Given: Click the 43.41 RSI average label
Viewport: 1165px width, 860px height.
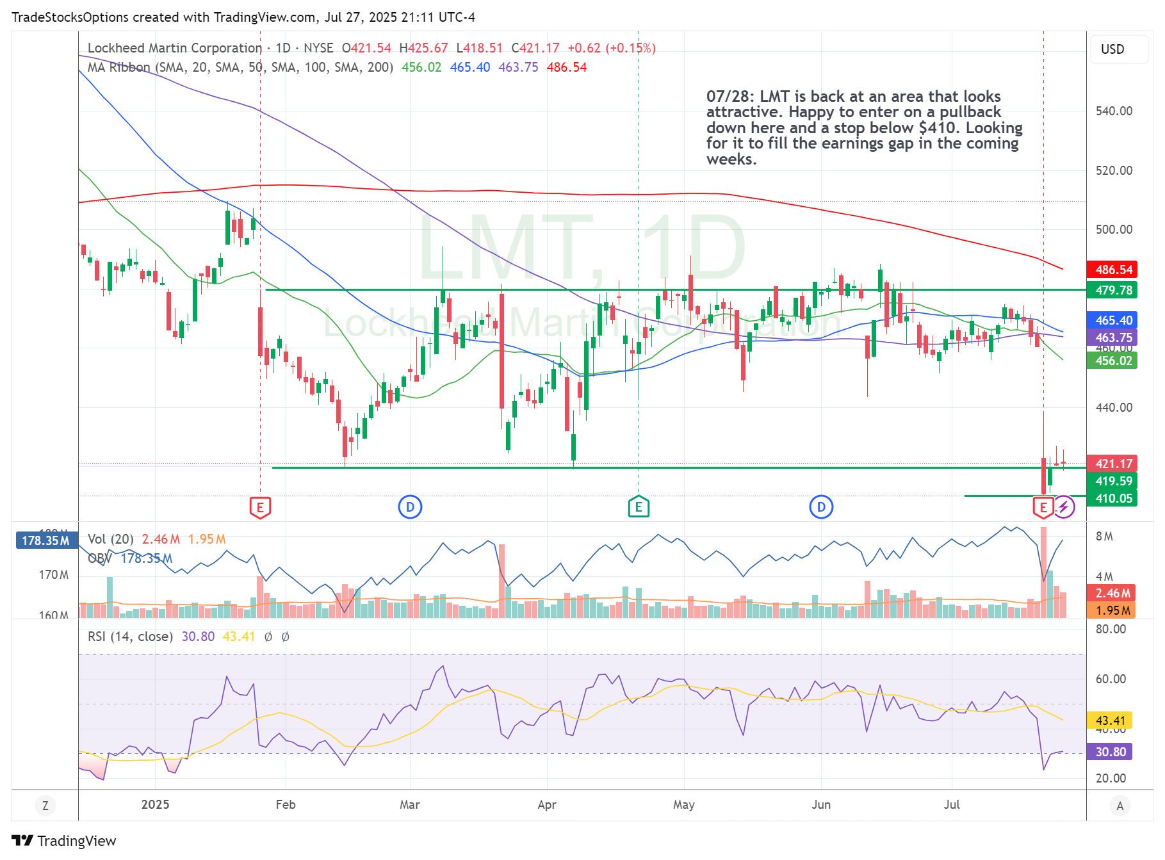Looking at the screenshot, I should coord(1110,720).
